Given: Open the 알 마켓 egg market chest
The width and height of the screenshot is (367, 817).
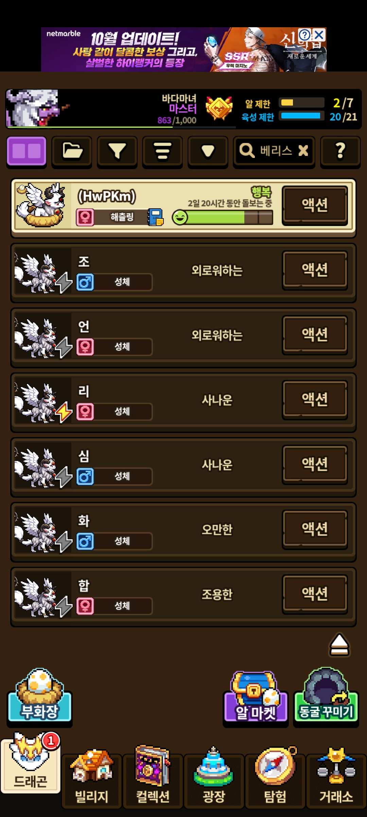Looking at the screenshot, I should [x=256, y=697].
